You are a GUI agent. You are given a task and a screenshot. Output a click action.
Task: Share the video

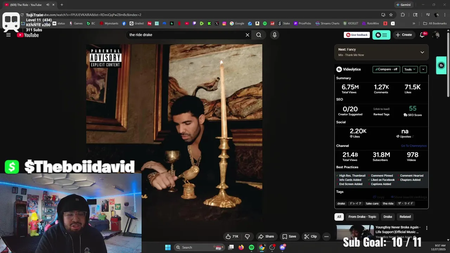point(266,236)
